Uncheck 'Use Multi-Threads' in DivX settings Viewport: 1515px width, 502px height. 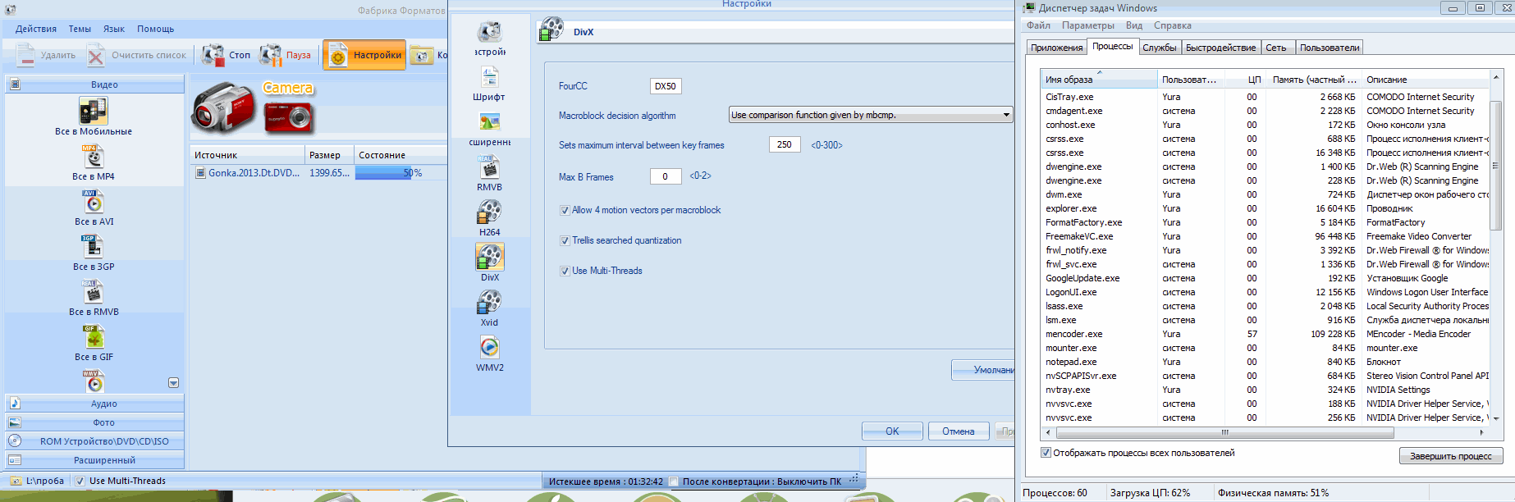(565, 271)
